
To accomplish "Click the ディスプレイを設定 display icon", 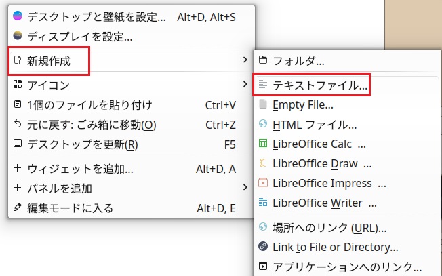I will (x=18, y=36).
